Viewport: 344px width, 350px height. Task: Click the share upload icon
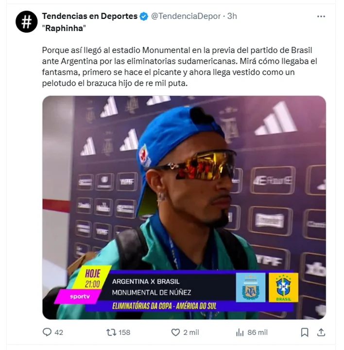coord(321,332)
